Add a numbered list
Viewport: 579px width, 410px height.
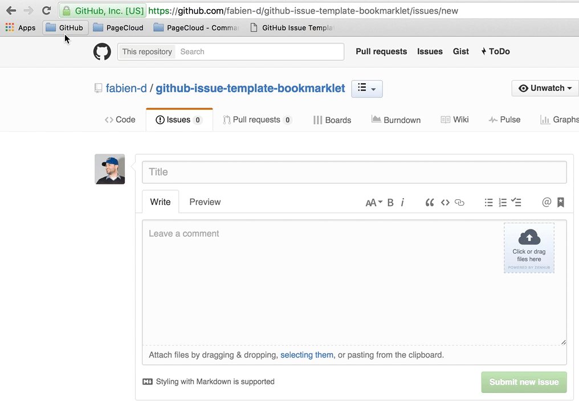coord(503,203)
